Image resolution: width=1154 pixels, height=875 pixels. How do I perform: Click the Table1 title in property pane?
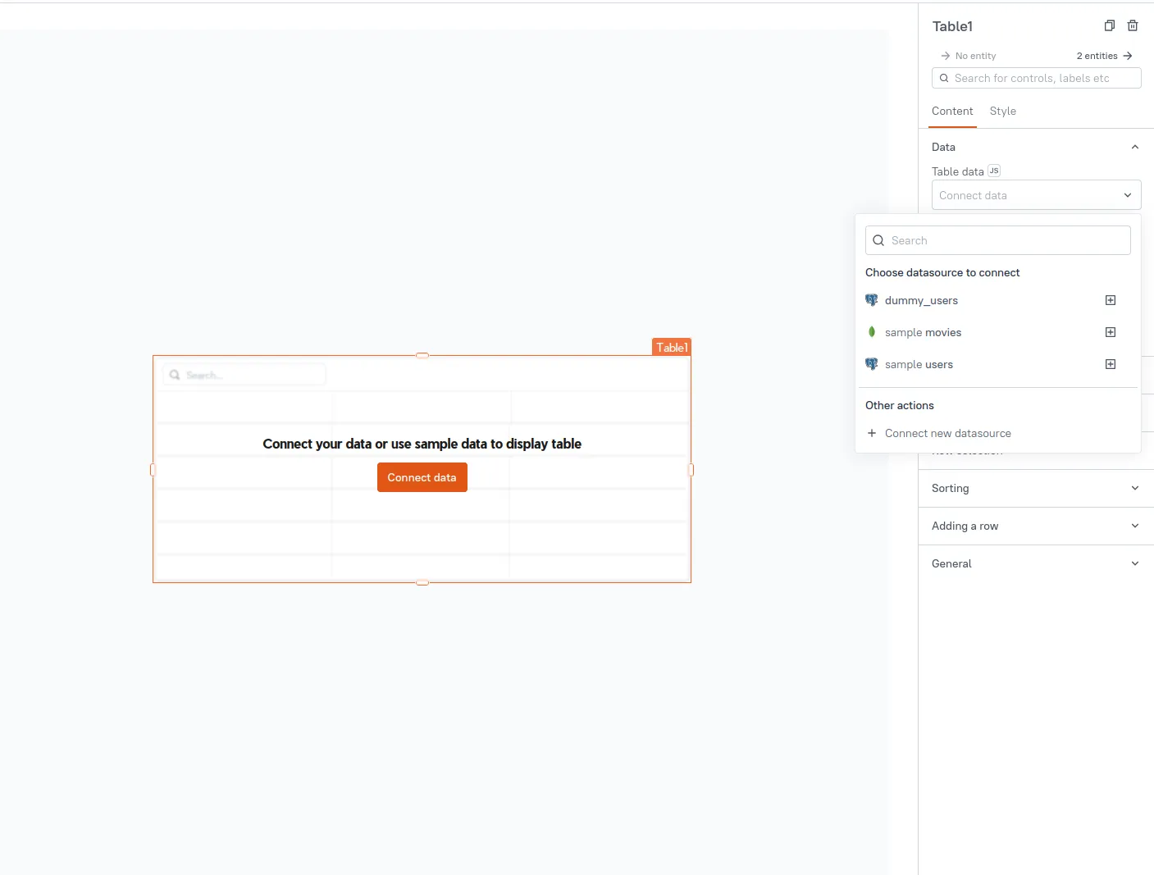point(952,26)
